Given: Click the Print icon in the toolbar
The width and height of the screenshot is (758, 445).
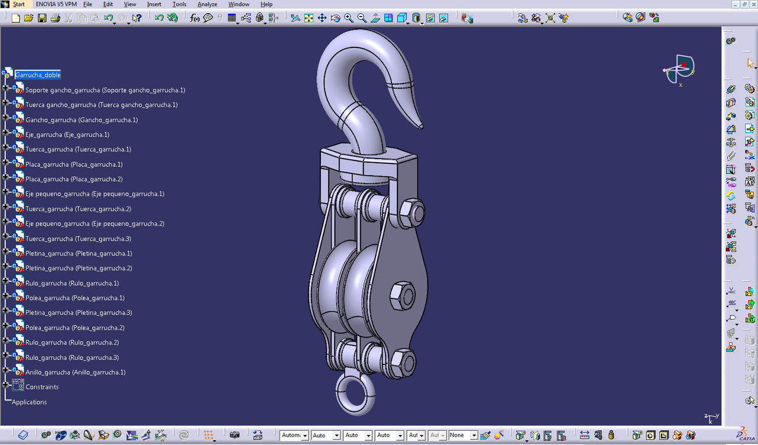Looking at the screenshot, I should click(x=55, y=18).
